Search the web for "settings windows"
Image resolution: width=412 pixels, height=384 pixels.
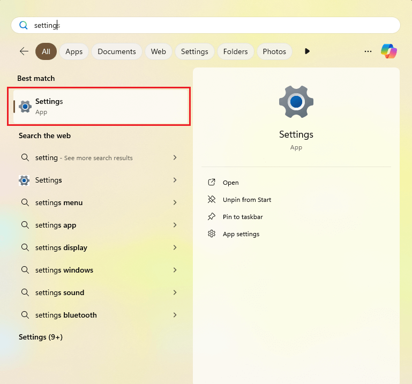click(99, 270)
